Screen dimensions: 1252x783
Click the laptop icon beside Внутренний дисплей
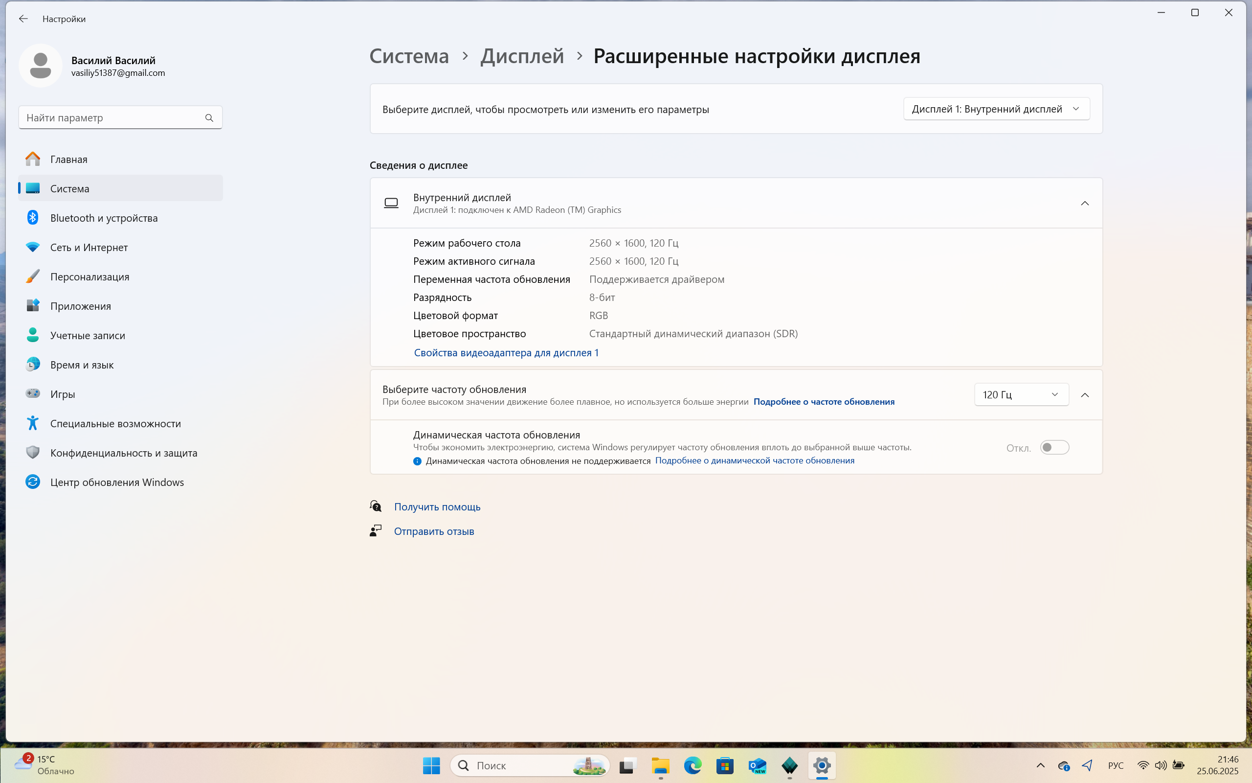tap(391, 203)
